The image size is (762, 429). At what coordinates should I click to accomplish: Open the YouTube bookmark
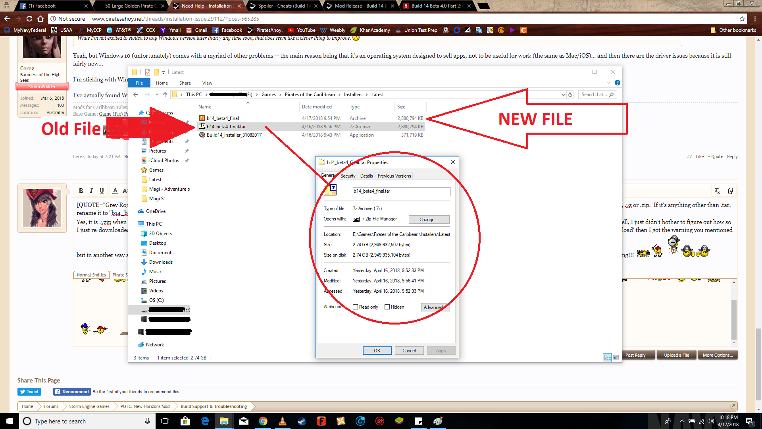[302, 30]
